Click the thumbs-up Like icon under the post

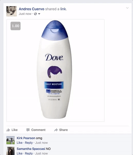tap(8, 130)
